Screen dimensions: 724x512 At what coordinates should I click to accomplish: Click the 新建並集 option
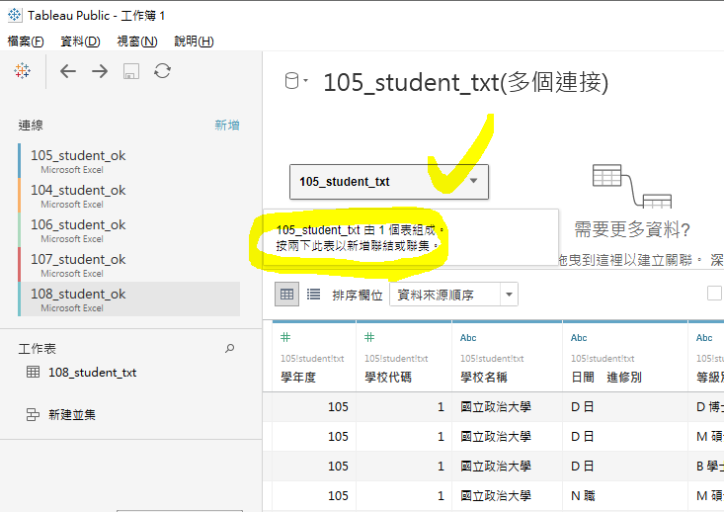[x=72, y=415]
